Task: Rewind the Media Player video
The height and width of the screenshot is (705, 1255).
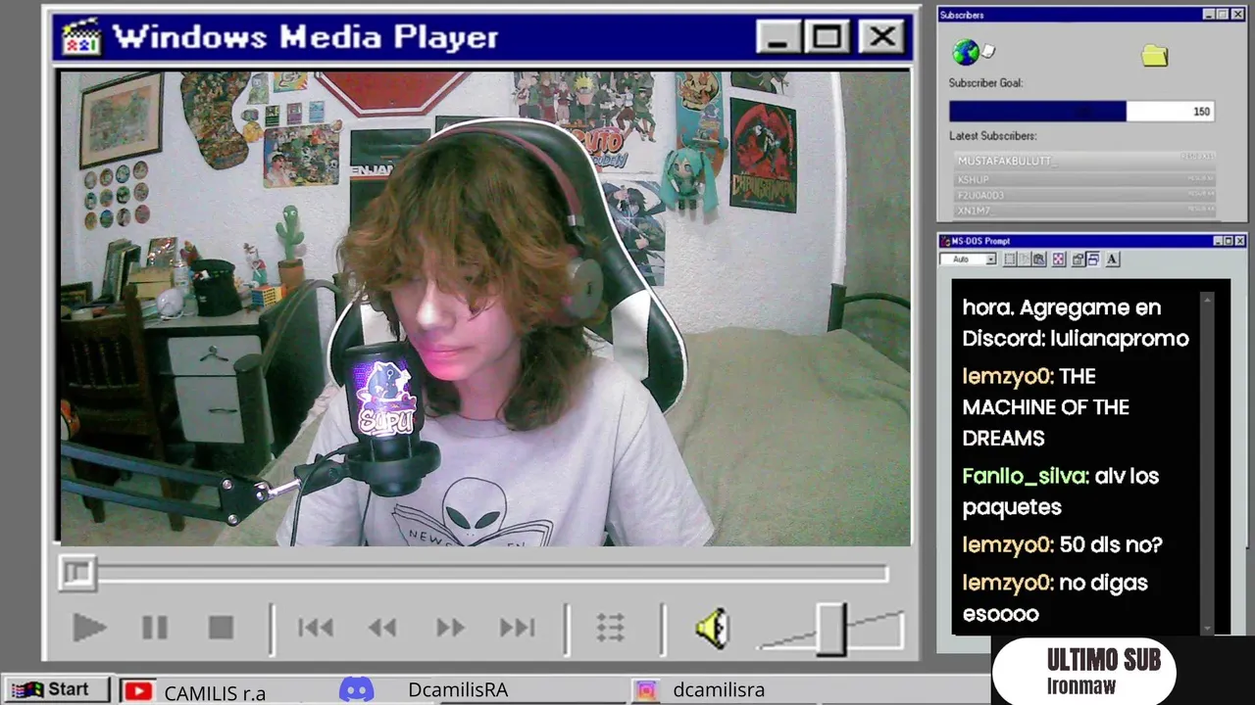Action: click(382, 628)
